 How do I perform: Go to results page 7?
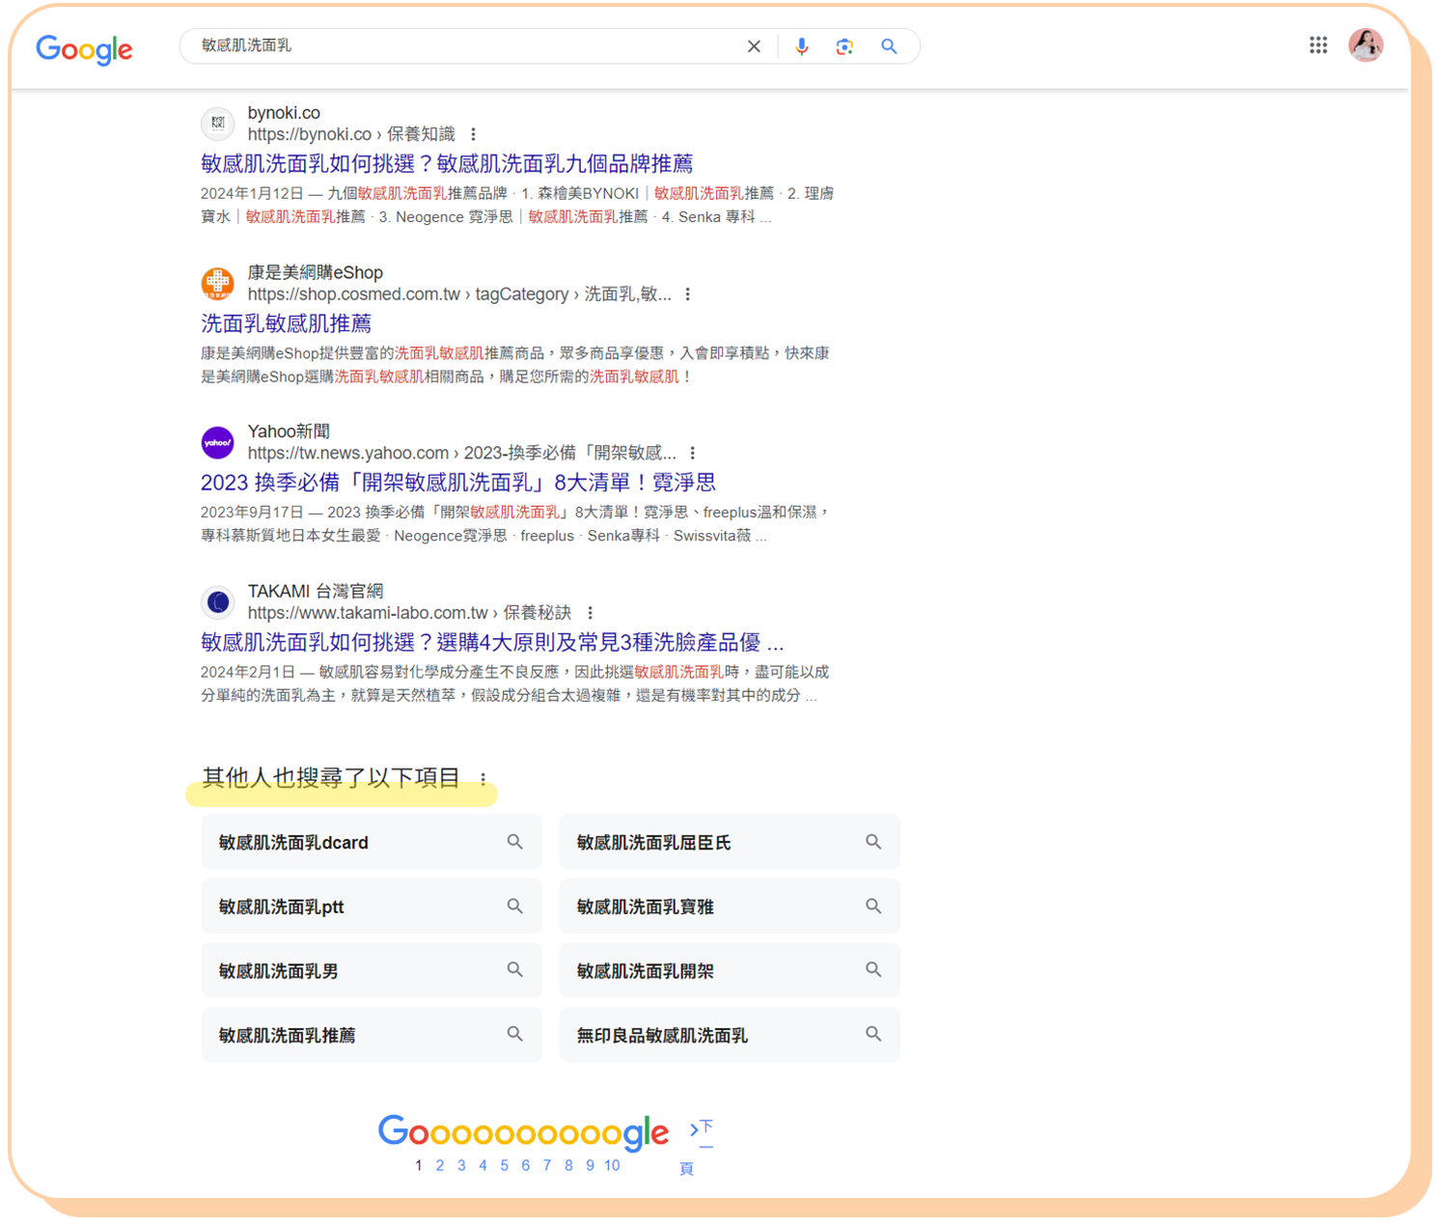pos(547,1165)
